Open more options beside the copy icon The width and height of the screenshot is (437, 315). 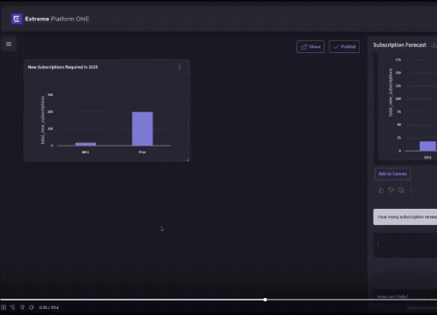[x=410, y=190]
